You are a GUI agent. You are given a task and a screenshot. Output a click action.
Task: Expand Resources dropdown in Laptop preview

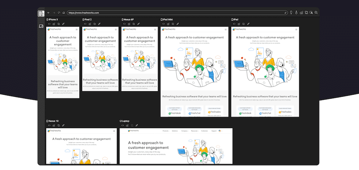point(195,131)
